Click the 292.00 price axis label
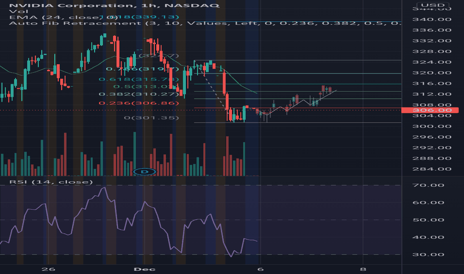This screenshot has width=464, height=274. tap(432, 147)
